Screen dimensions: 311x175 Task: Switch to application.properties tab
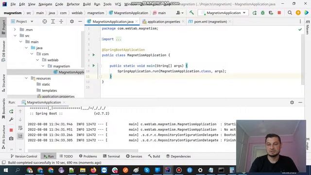(x=164, y=21)
